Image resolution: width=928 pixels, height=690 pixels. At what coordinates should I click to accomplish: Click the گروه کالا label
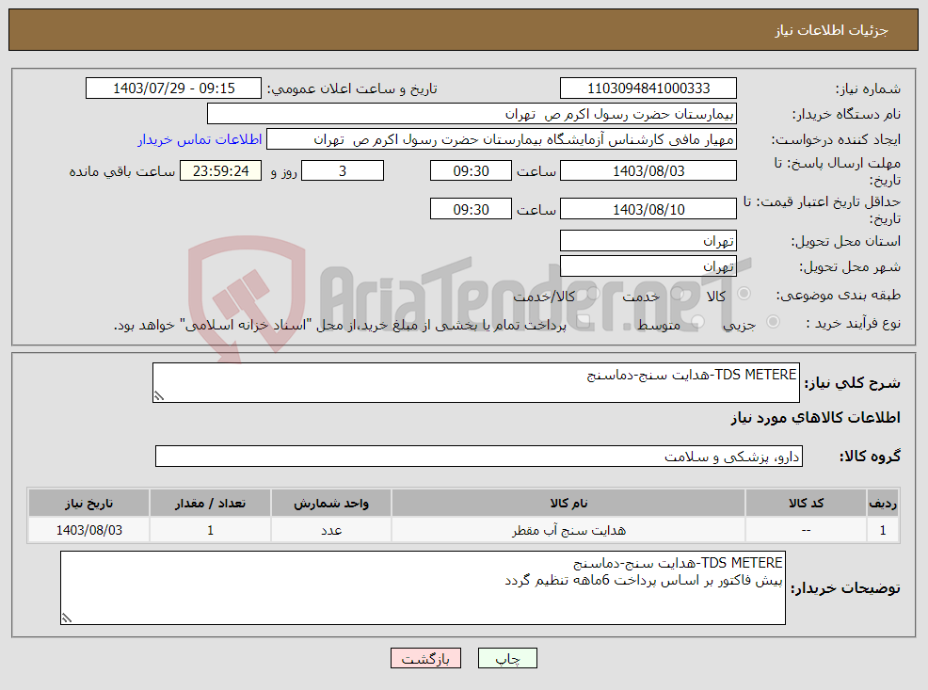[x=870, y=457]
